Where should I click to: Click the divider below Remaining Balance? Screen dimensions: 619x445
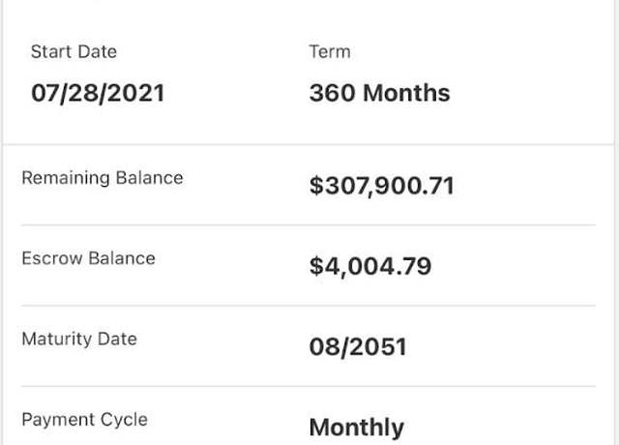(x=309, y=225)
